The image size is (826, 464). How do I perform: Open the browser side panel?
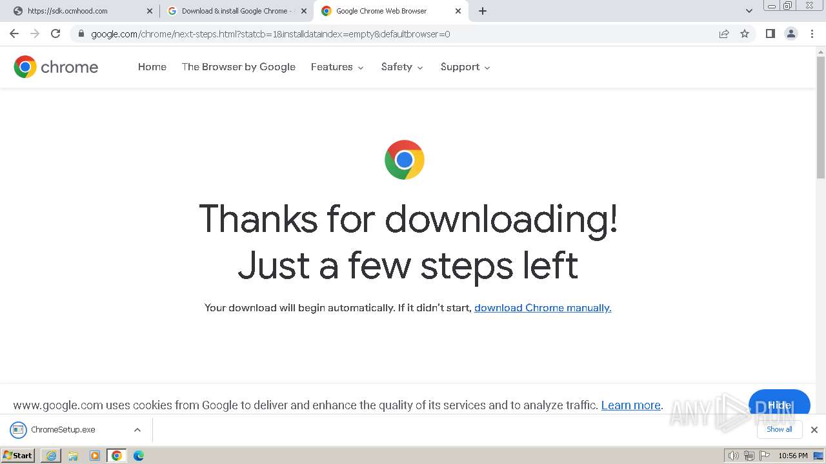770,34
